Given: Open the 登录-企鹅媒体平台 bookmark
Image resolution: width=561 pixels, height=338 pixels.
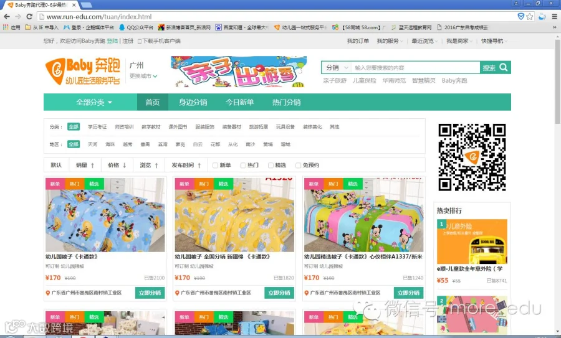Looking at the screenshot, I should pos(89,27).
